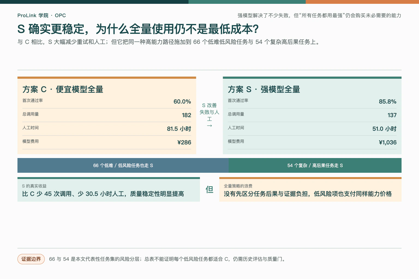Screen dimensions: 419x279
Task: Click the subtitle starting '与 C 相比，S 大幅减少重试和人工'
Action: pos(169,42)
